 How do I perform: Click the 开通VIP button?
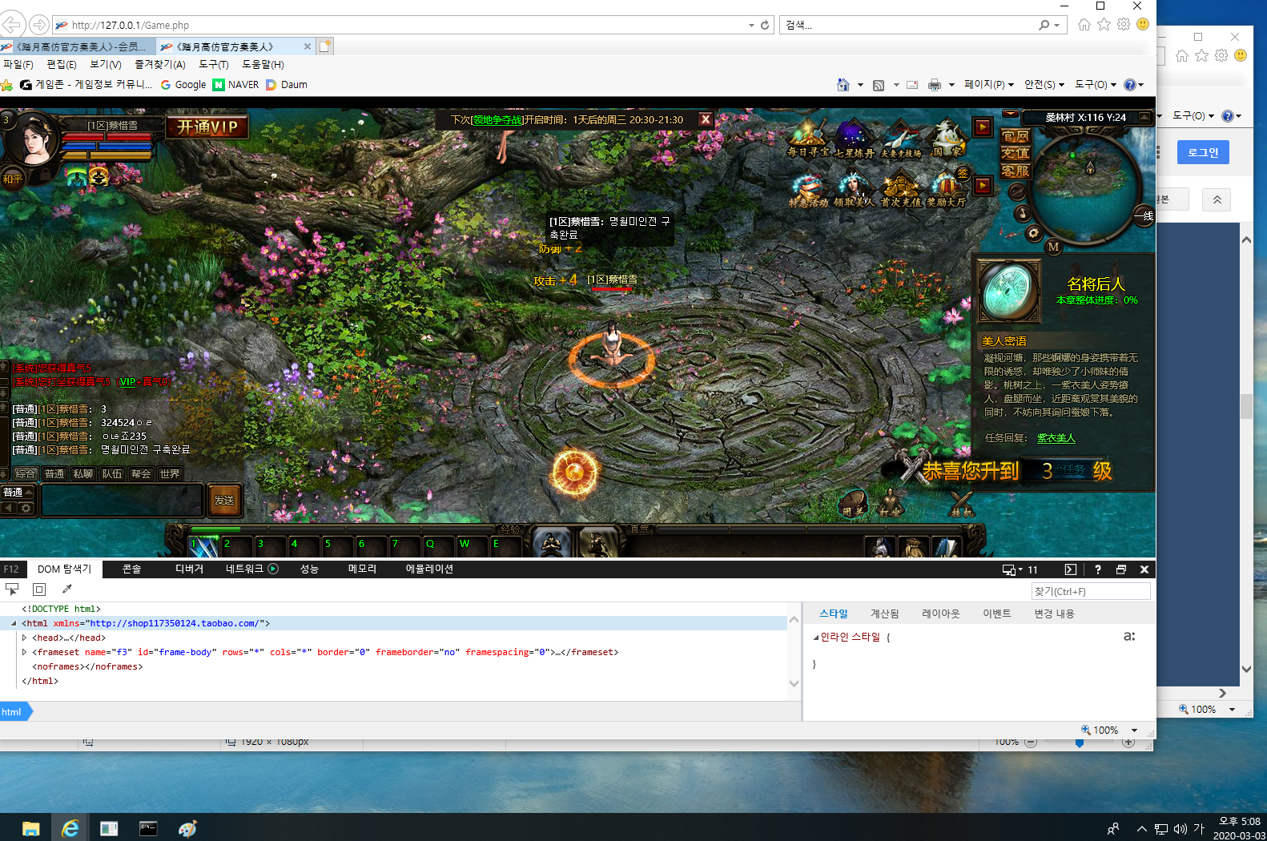tap(207, 127)
